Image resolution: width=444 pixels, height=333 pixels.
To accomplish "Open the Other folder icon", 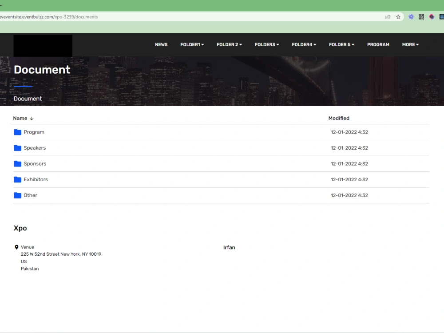I will click(17, 195).
